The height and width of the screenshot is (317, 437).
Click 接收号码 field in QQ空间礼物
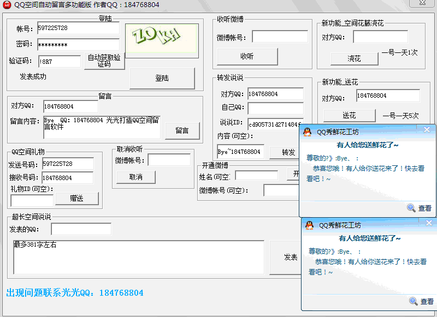click(67, 178)
